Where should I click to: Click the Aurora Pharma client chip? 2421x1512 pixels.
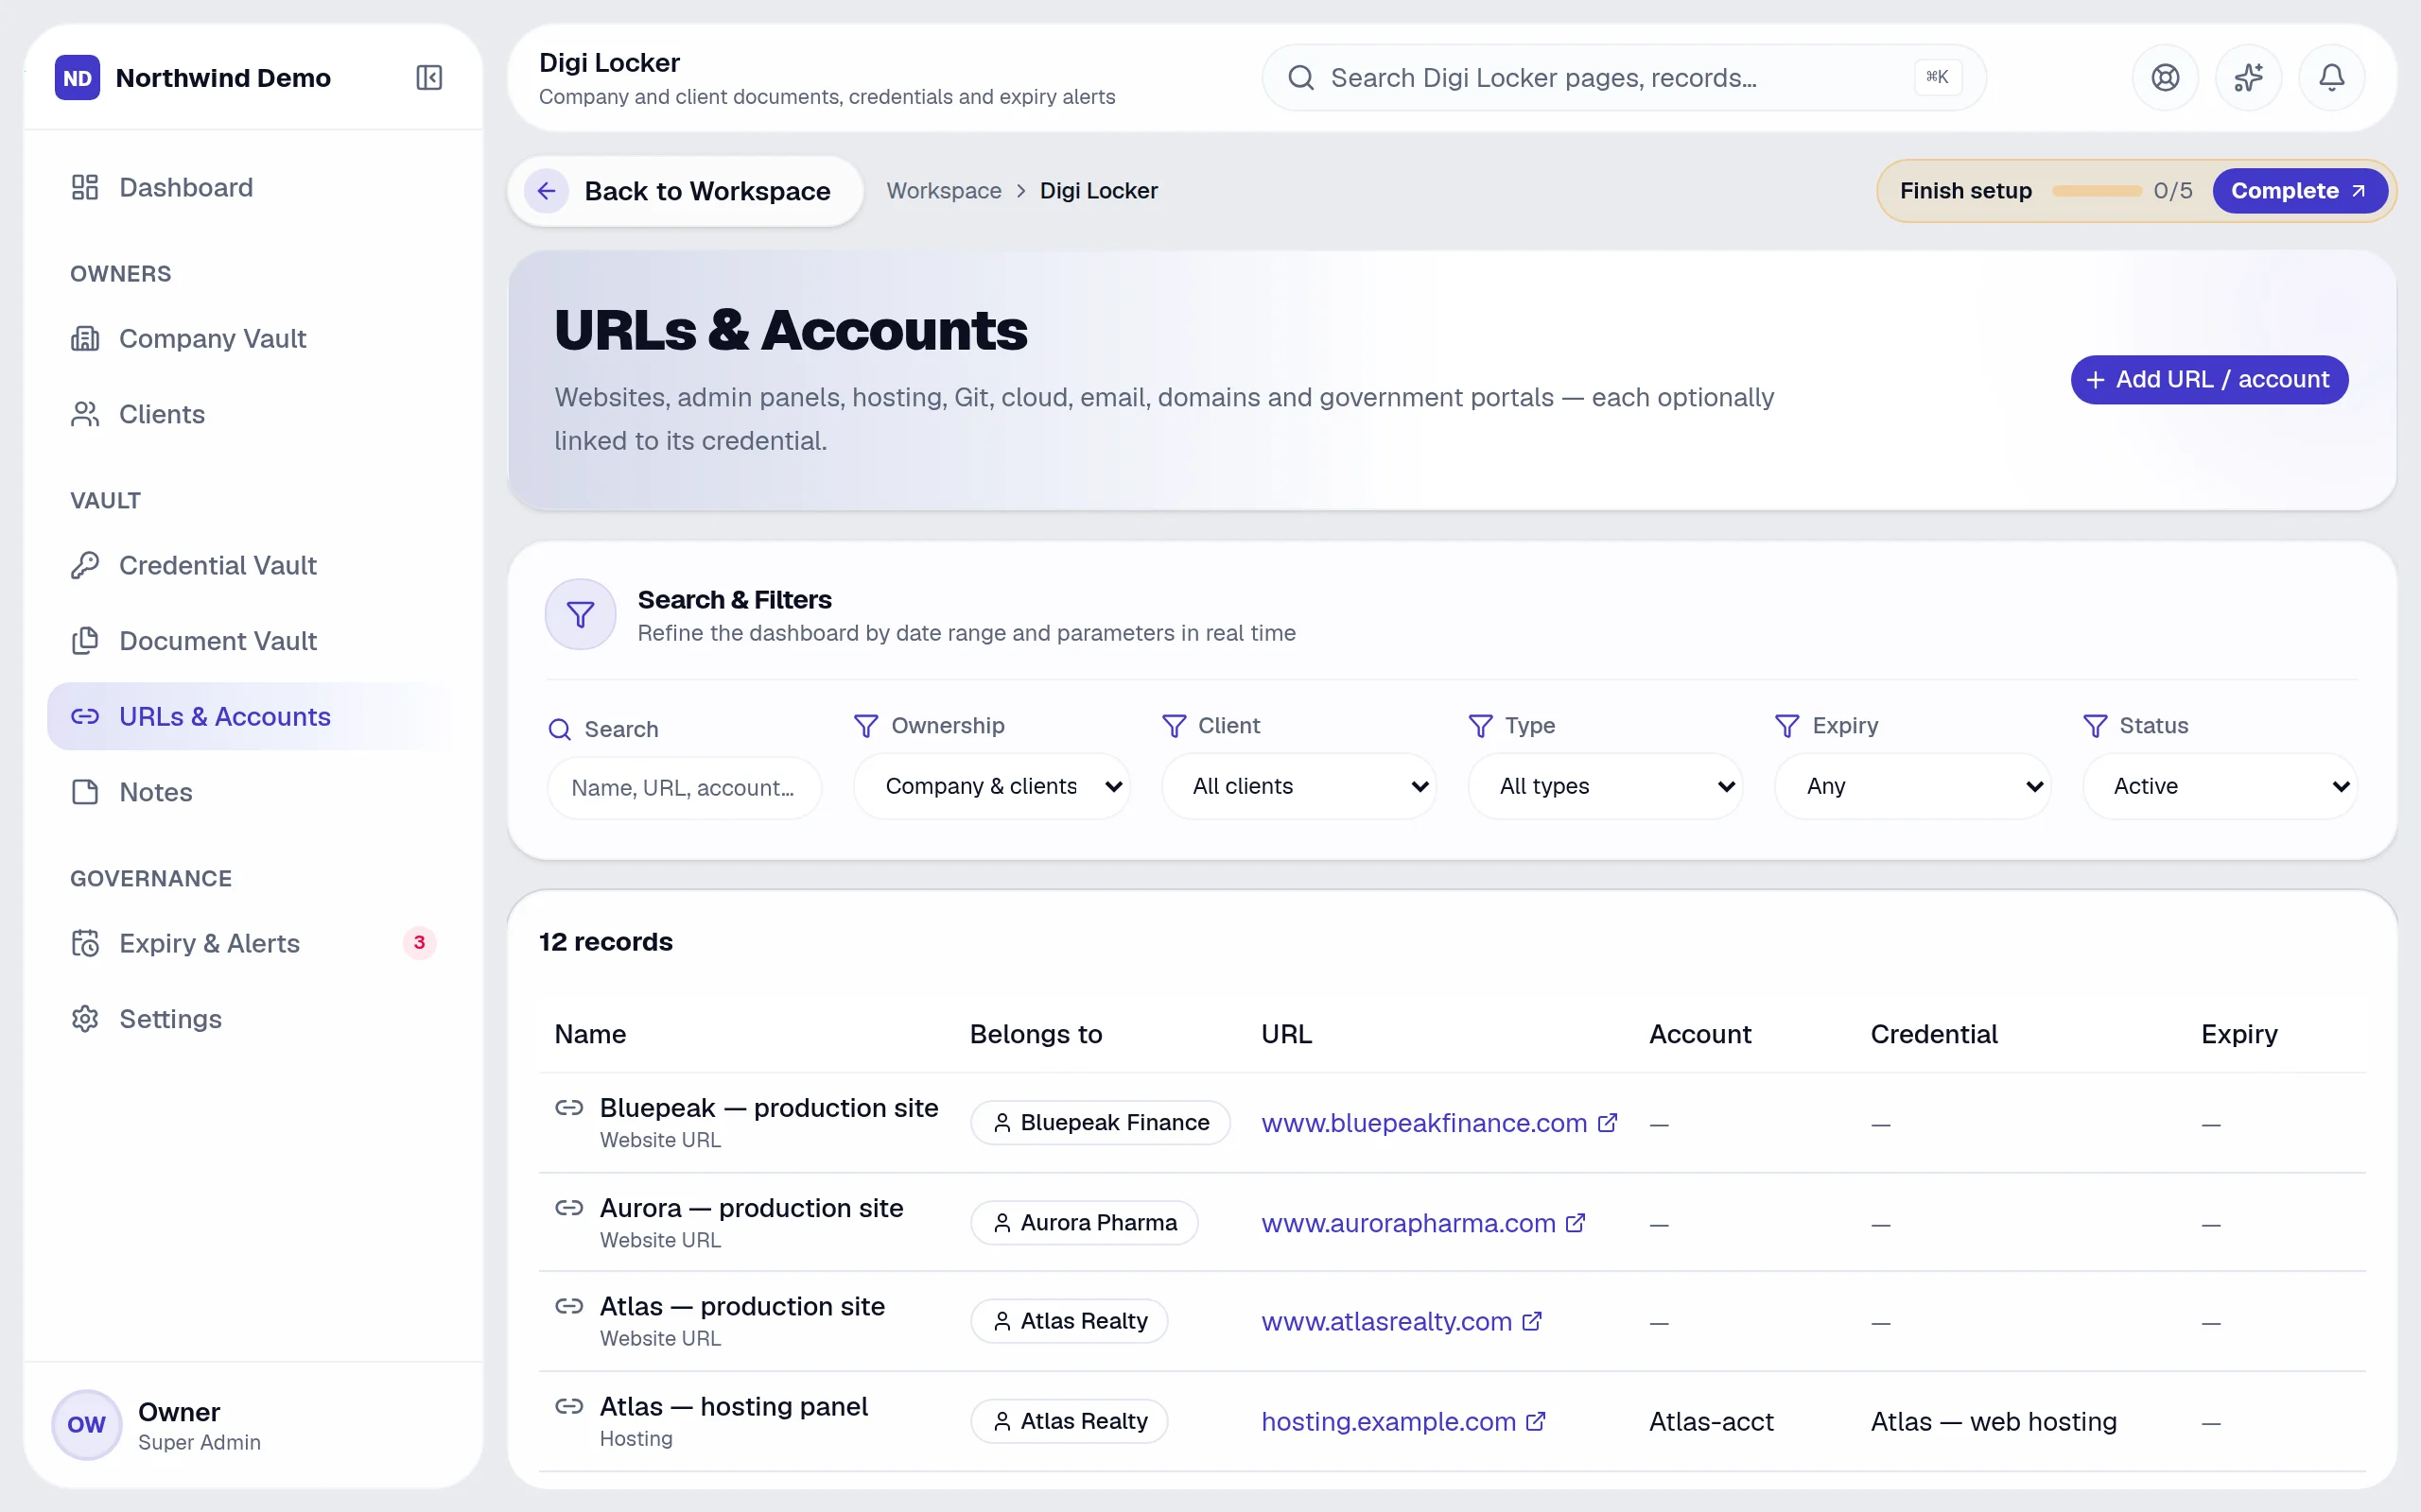1084,1222
